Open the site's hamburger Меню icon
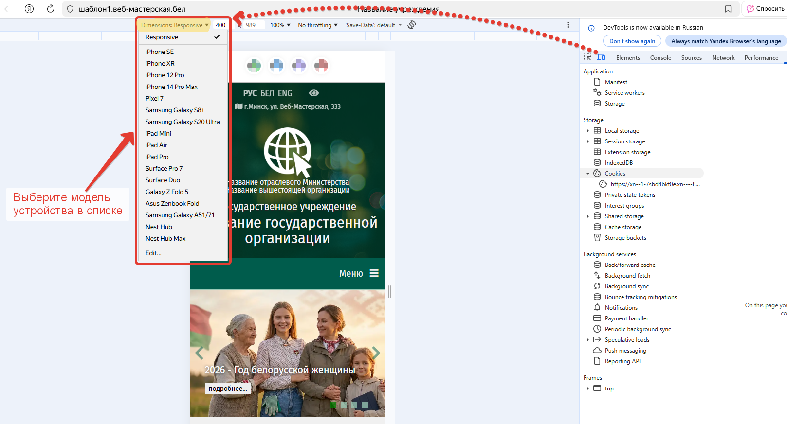The height and width of the screenshot is (424, 787). [374, 273]
